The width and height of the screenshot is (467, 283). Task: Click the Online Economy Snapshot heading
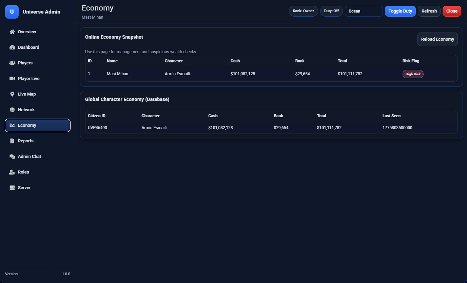pos(114,37)
